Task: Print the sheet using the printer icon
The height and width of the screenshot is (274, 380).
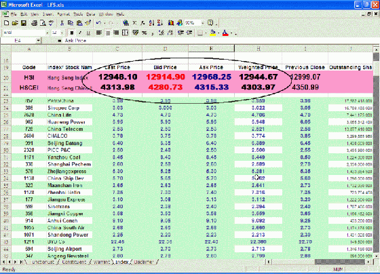Action: [x=35, y=23]
